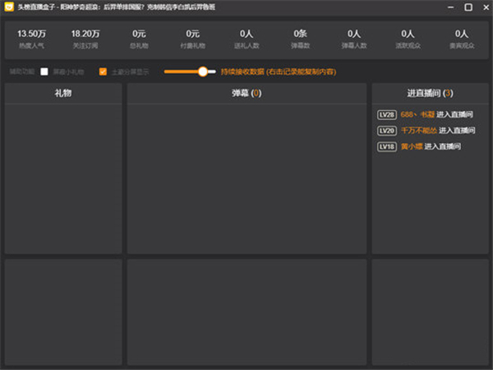493x370 pixels.
Task: Click the LV18 level badge
Action: [386, 146]
